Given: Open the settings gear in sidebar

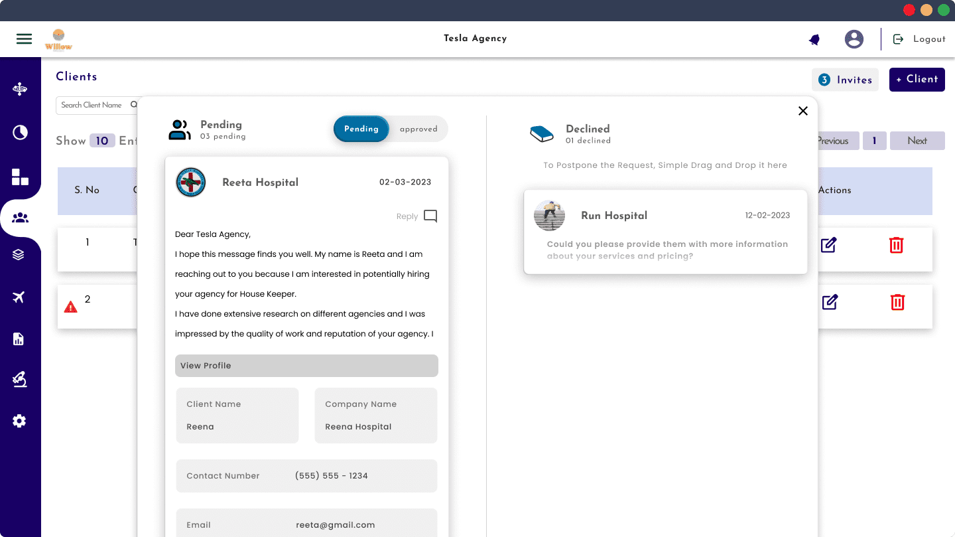Looking at the screenshot, I should pyautogui.click(x=19, y=421).
